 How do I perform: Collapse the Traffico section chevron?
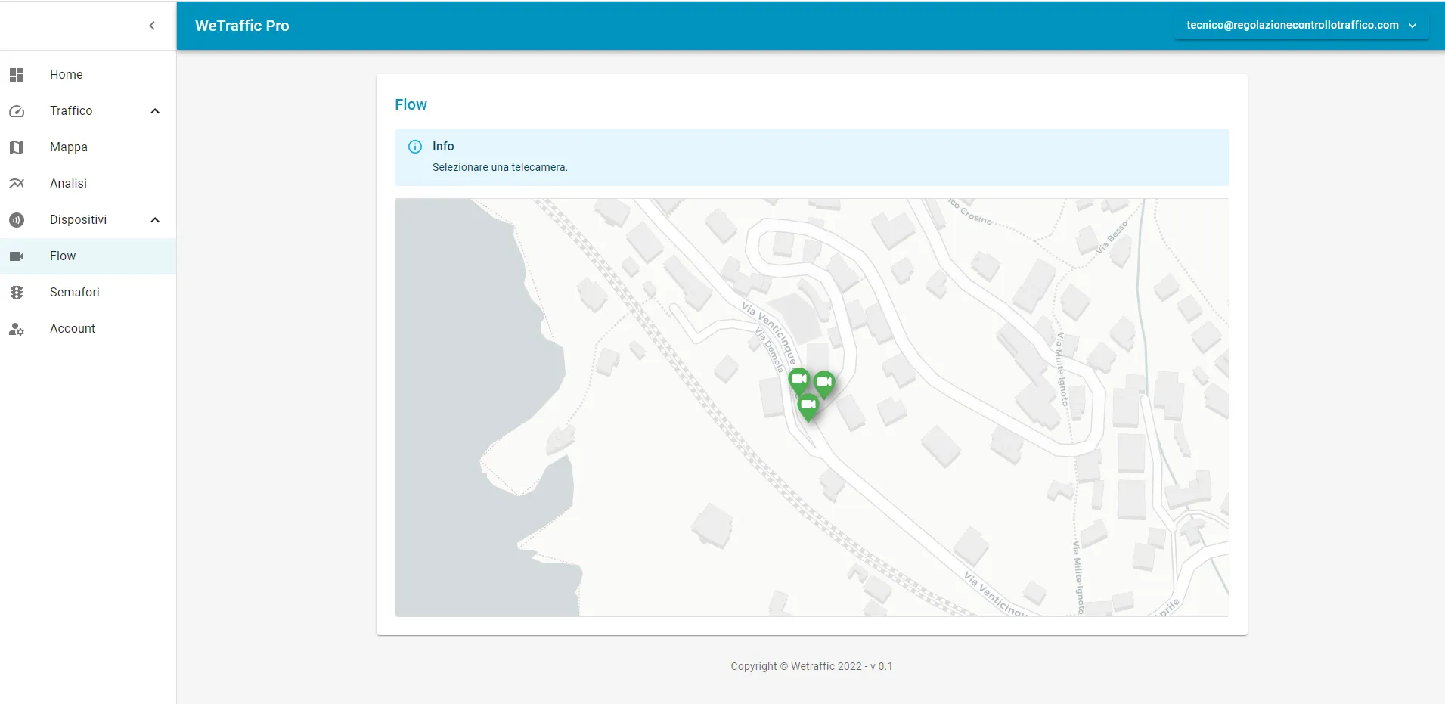(x=154, y=110)
